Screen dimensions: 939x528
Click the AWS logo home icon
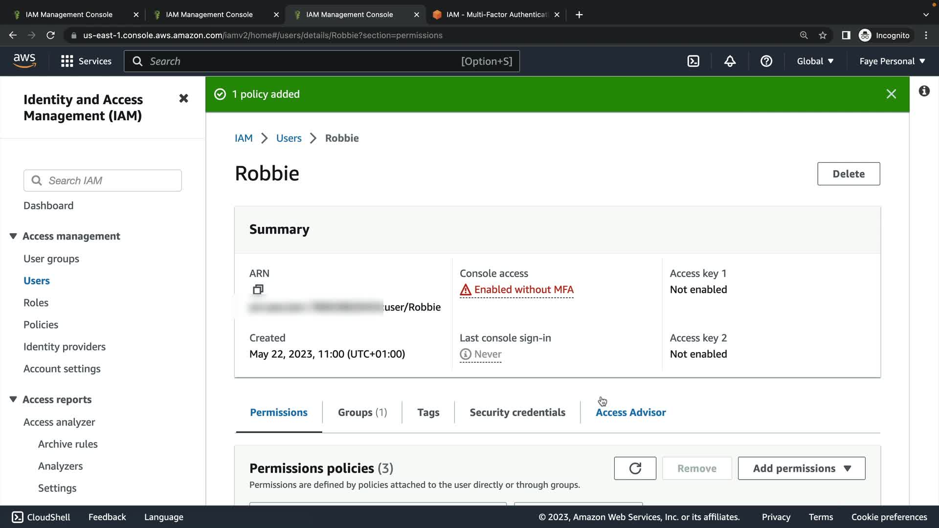tap(24, 61)
